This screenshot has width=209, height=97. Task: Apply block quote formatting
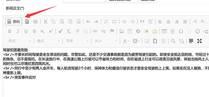(x=142, y=22)
